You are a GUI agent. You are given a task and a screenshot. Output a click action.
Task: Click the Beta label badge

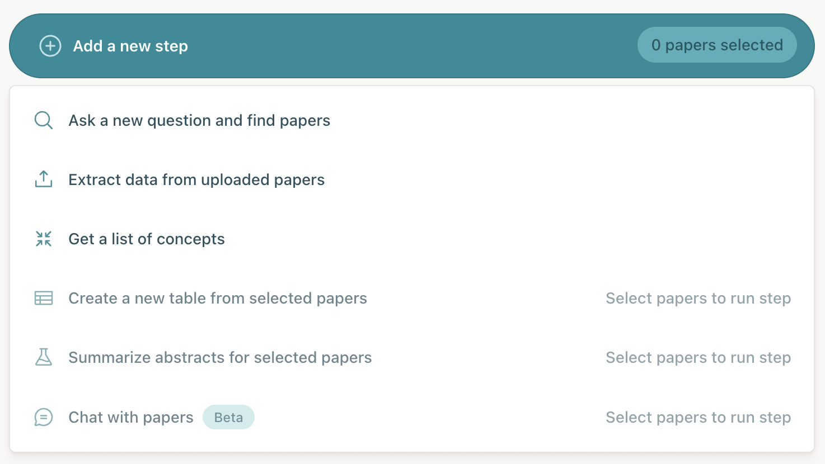point(228,418)
